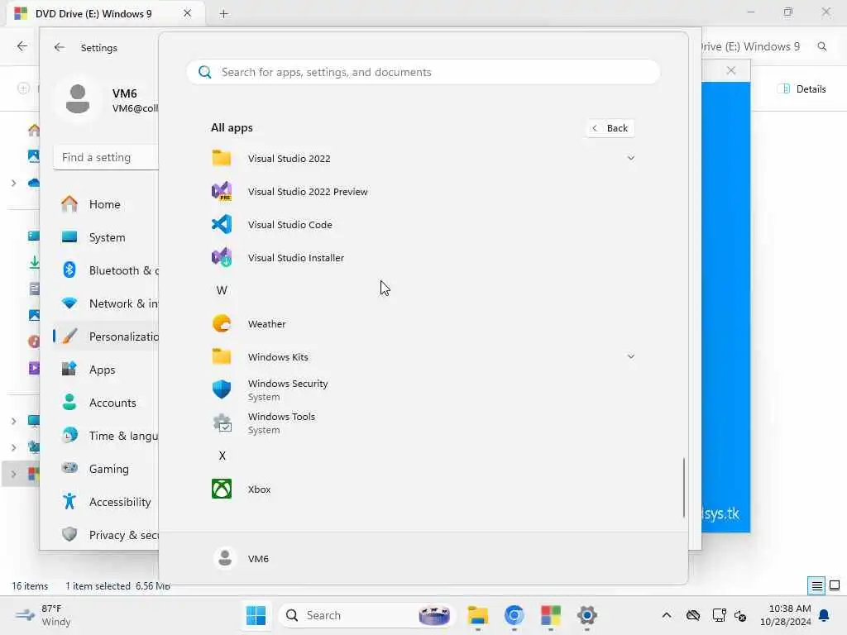Click the volume muted tray icon

coord(740,615)
